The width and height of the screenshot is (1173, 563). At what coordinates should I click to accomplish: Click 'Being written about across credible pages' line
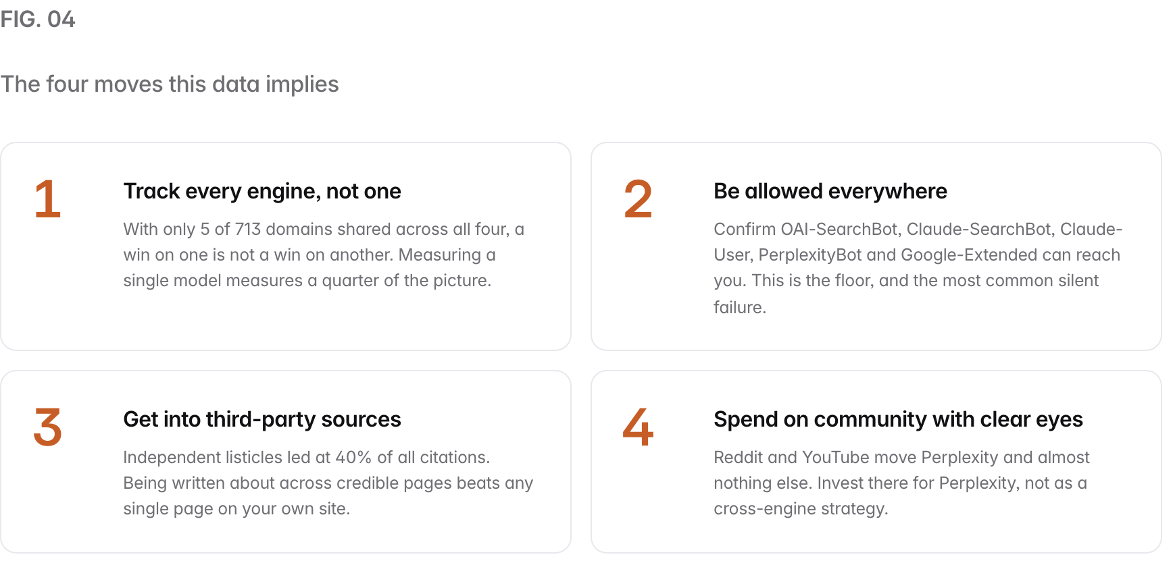point(328,483)
